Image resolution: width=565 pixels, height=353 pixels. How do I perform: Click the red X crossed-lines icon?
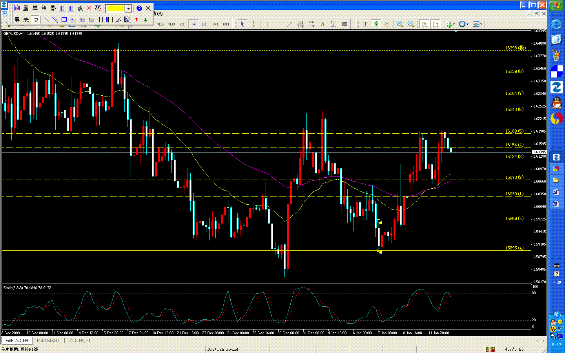pyautogui.click(x=89, y=8)
